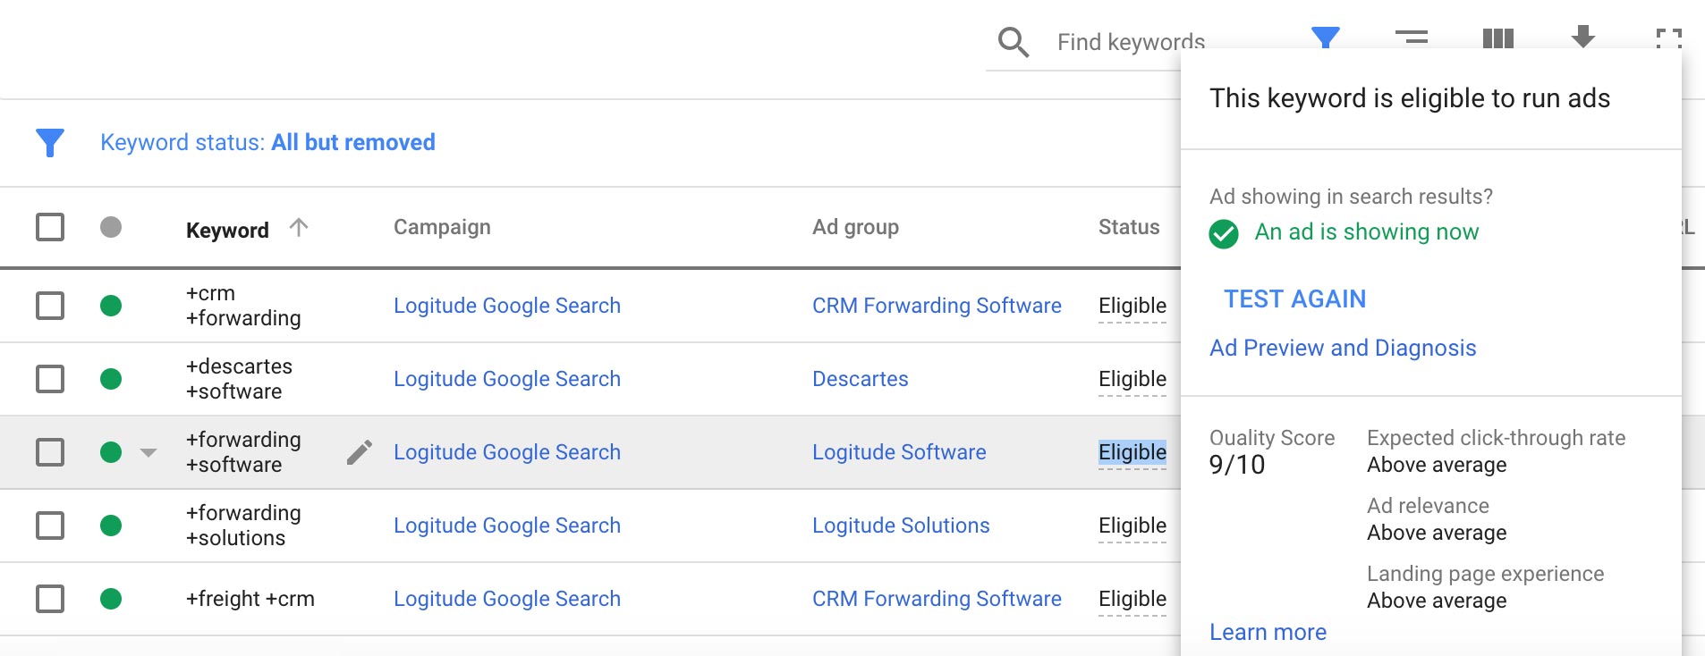Open status dropdown arrow for +forwarding +software

pyautogui.click(x=148, y=453)
